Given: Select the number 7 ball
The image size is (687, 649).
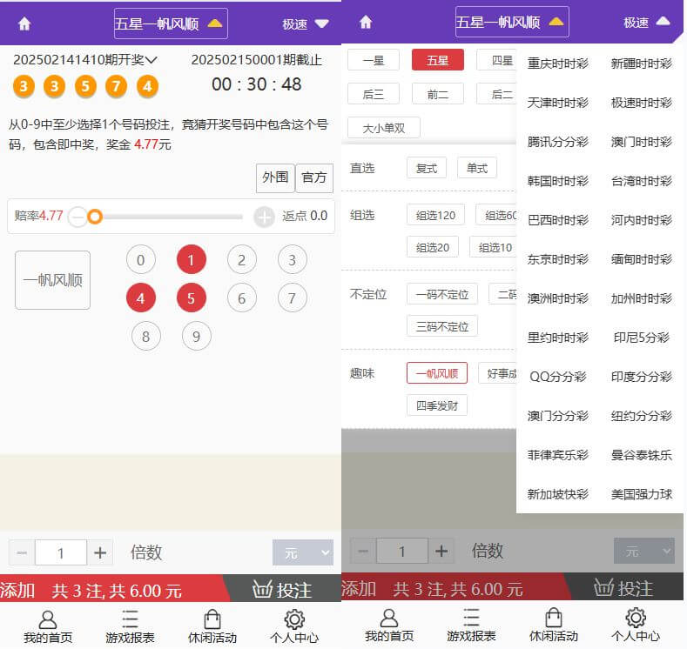Looking at the screenshot, I should (293, 298).
